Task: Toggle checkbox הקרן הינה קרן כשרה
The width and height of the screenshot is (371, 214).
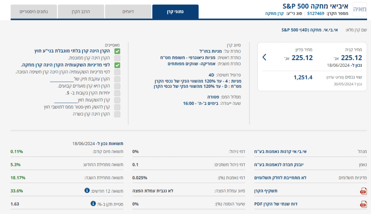Action: 117,114
